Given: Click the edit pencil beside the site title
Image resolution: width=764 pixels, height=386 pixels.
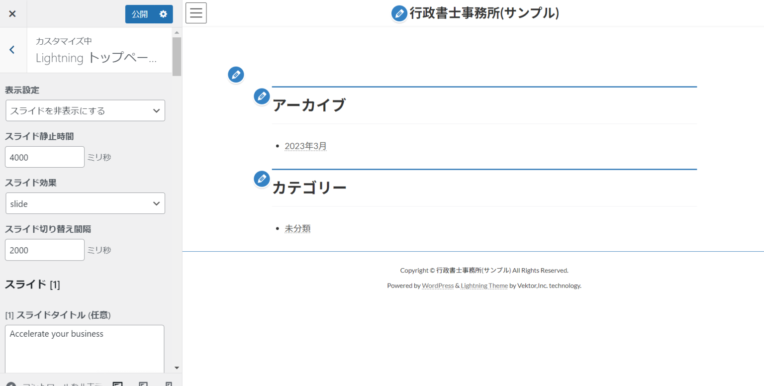Looking at the screenshot, I should coord(399,13).
